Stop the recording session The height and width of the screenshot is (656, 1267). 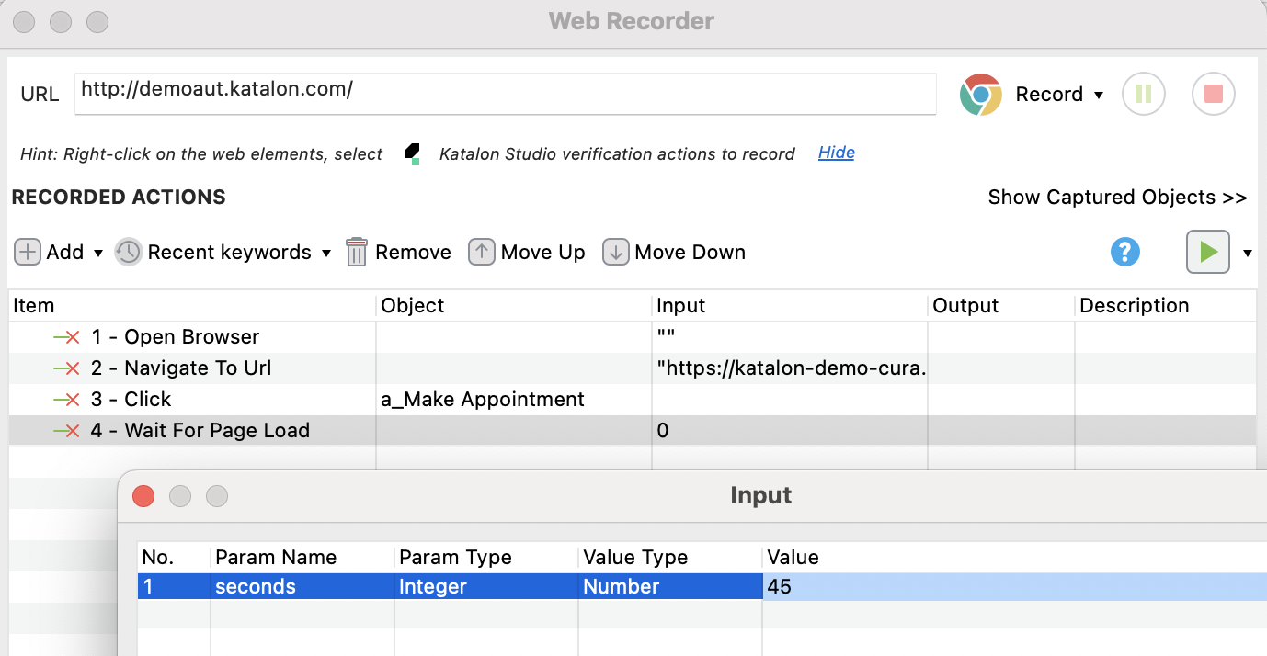(x=1213, y=94)
